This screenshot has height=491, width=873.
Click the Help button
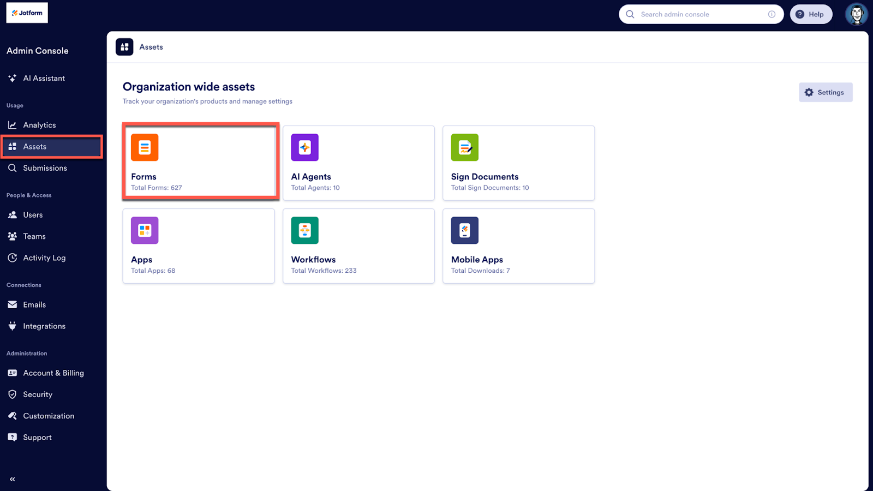point(811,14)
